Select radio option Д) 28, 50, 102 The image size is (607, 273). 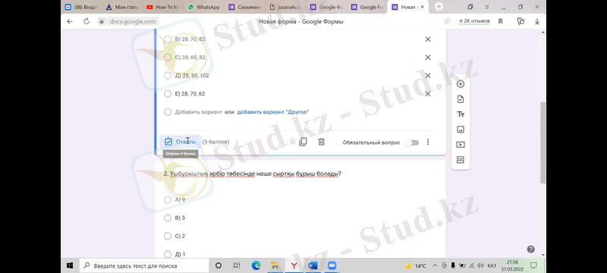pos(168,75)
